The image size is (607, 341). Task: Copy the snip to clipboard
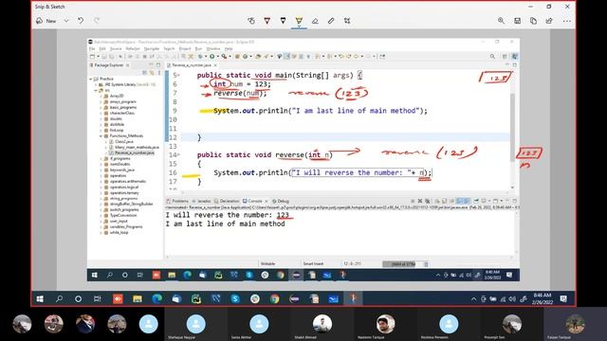533,21
